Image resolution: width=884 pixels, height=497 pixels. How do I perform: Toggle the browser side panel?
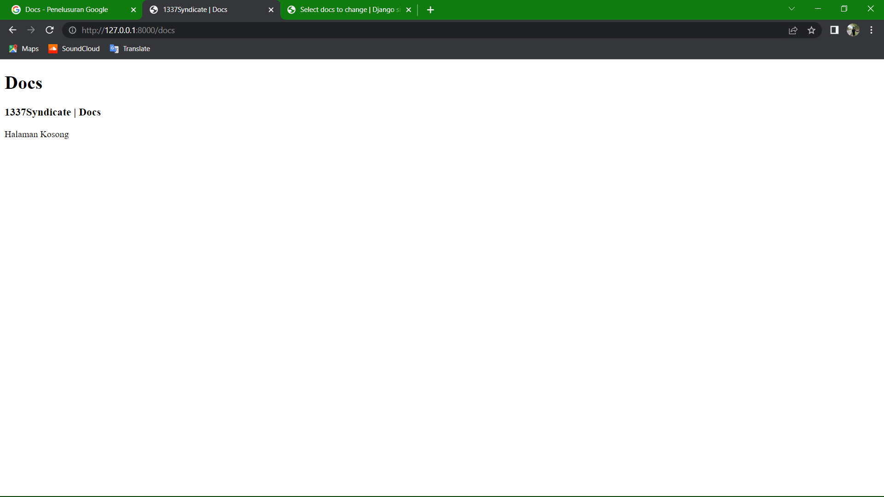[x=834, y=30]
